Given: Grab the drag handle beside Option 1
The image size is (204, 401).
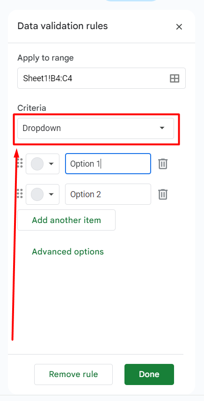Looking at the screenshot, I should [x=20, y=163].
